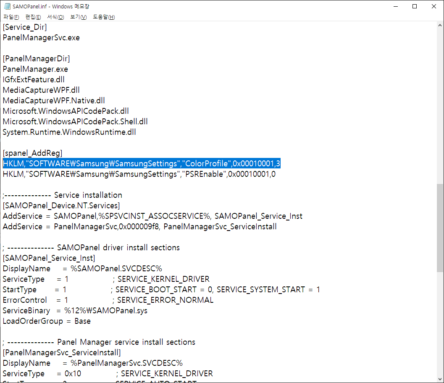Screen dimensions: 444x383
Task: Click the System.Runtime.WindowsRuntime.dll line
Action: pyautogui.click(x=69, y=132)
